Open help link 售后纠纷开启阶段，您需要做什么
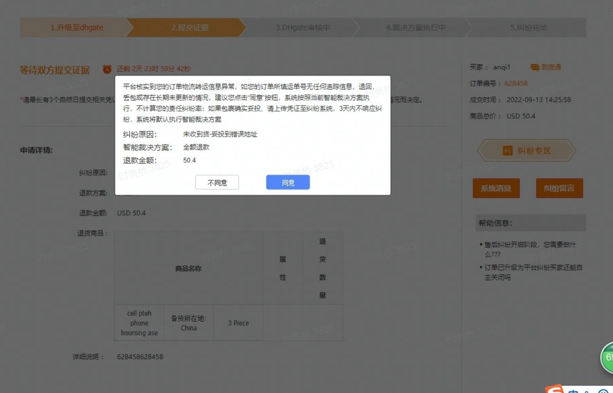 coord(530,249)
